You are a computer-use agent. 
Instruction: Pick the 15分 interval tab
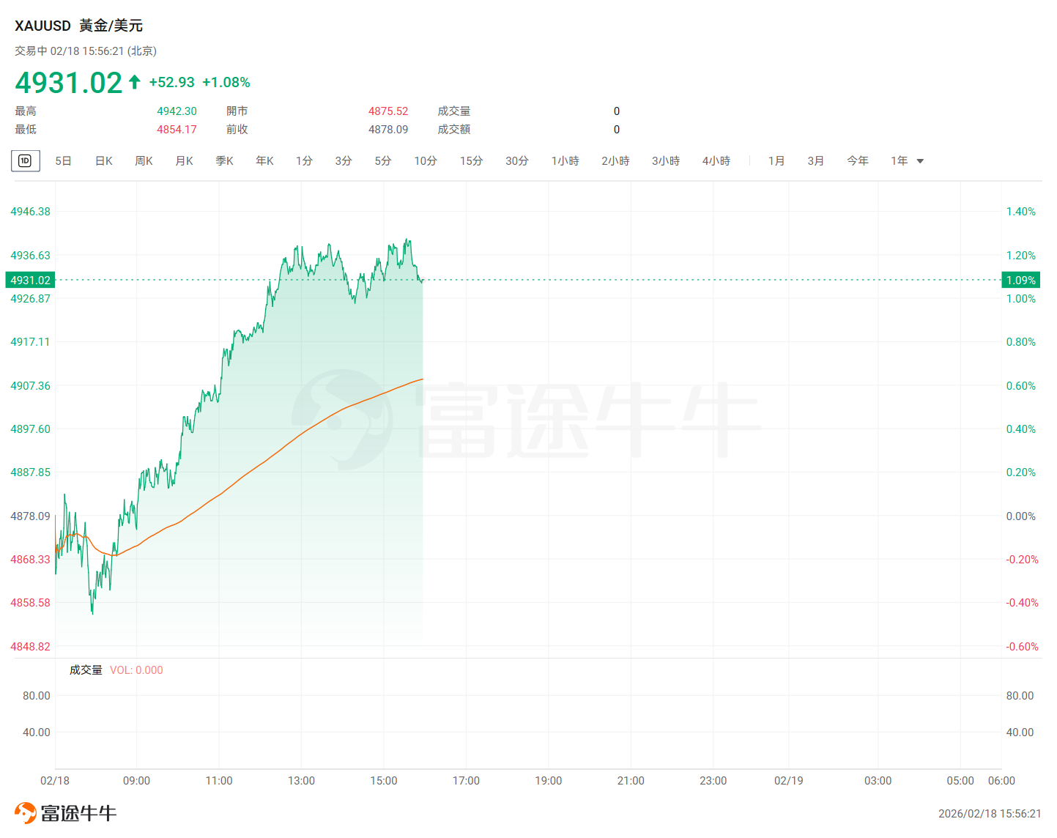coord(471,161)
